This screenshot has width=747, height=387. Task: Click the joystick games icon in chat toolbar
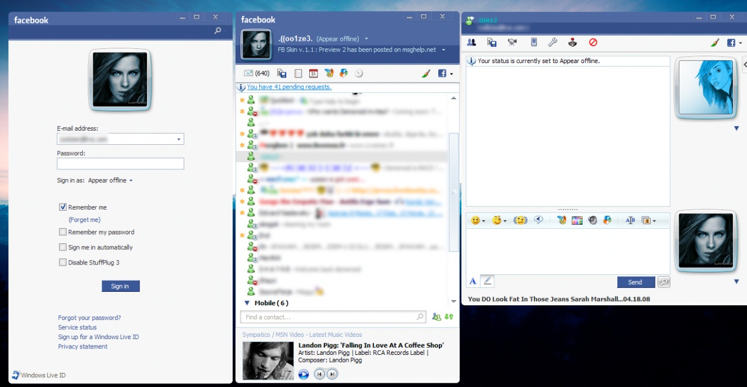point(573,42)
